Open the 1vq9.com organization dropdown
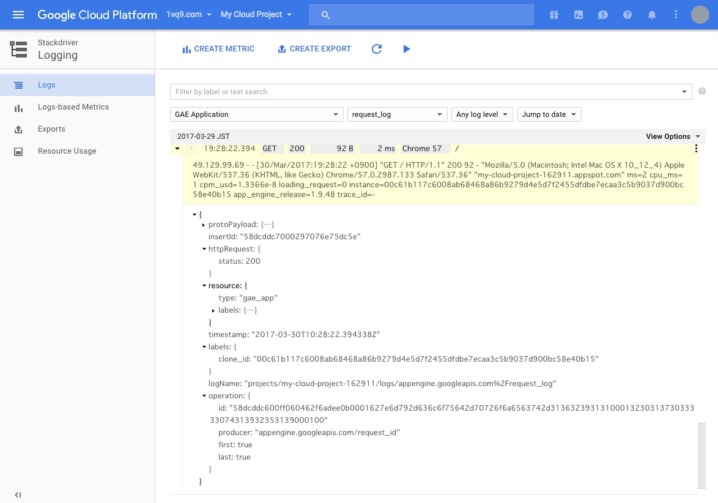 (188, 15)
